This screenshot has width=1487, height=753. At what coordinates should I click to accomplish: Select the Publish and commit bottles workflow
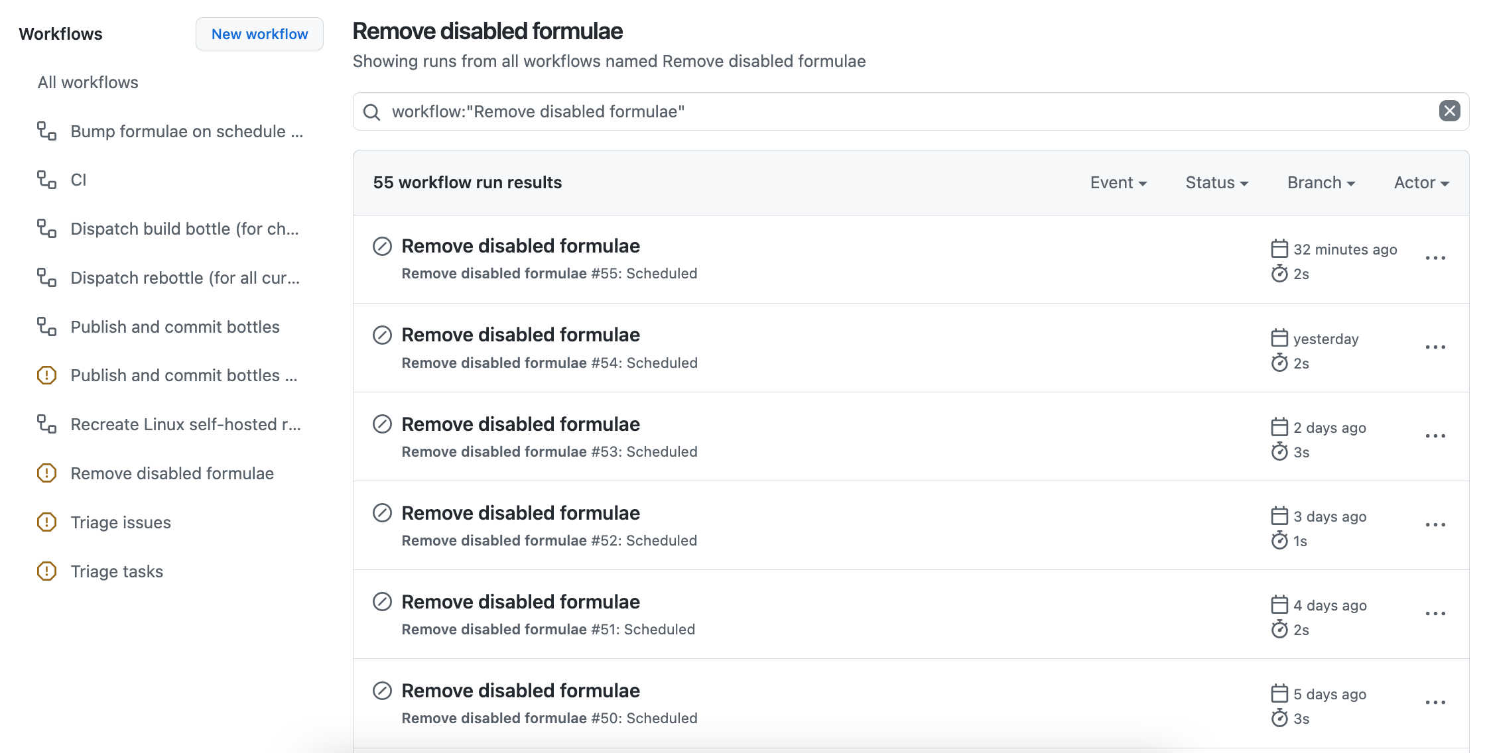tap(174, 326)
